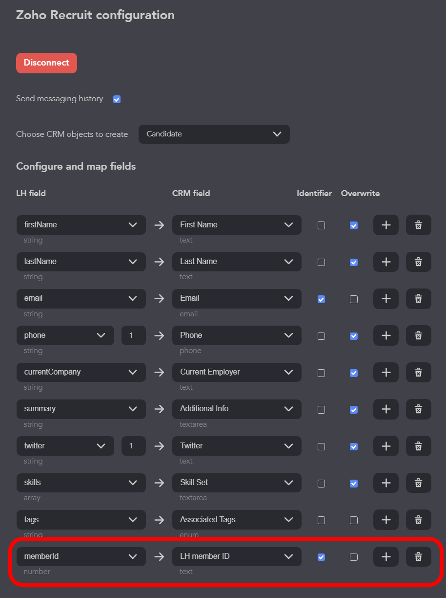Expand the Additional Info CRM field dropdown
This screenshot has width=446, height=598.
tap(237, 409)
